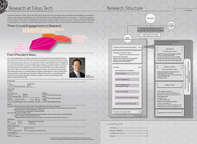197x144 pixels.
Task: Click the Strategic Management Council box
Action: coord(151,29)
